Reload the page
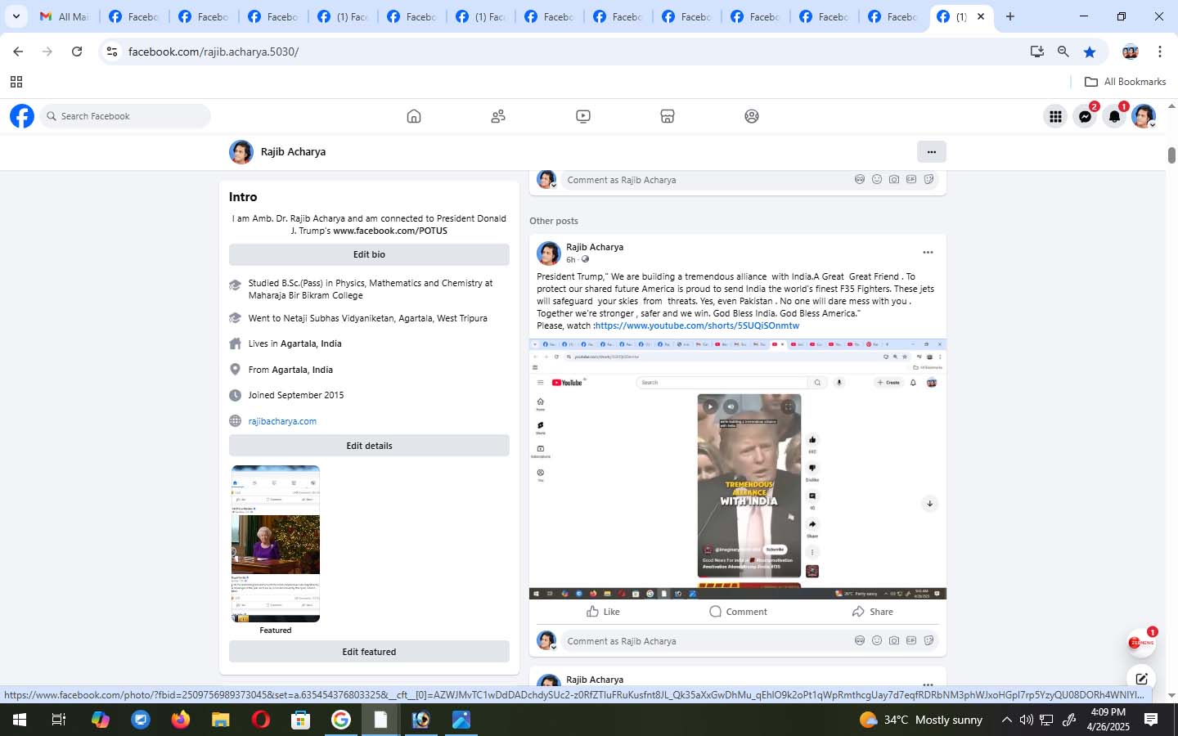1178x736 pixels. tap(77, 52)
